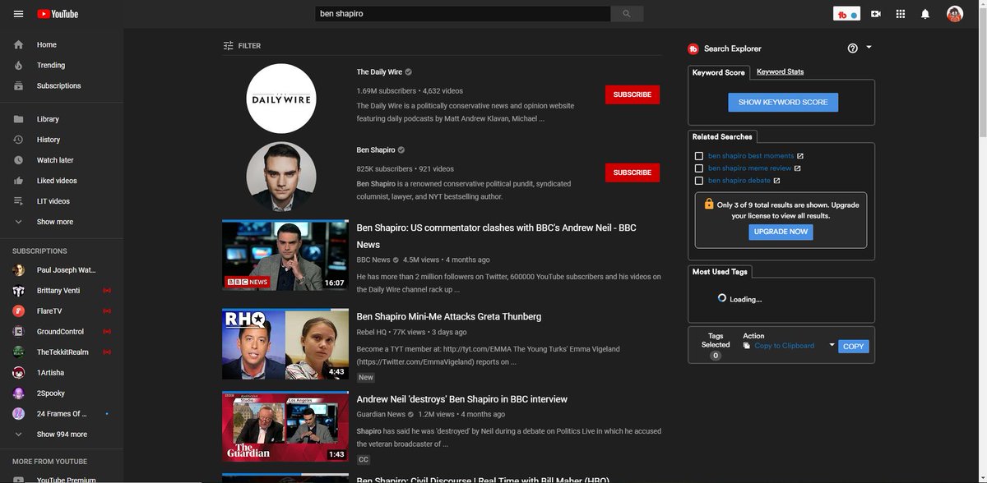Play the Guardian News interview thumbnail
This screenshot has width=987, height=483.
coord(285,427)
